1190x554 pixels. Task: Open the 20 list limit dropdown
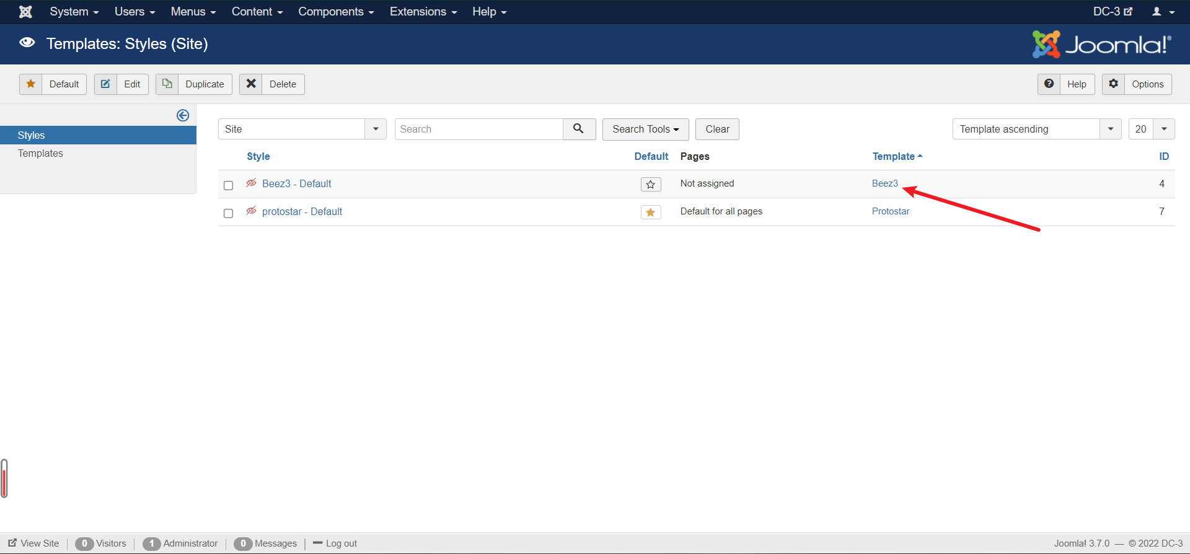click(1152, 129)
